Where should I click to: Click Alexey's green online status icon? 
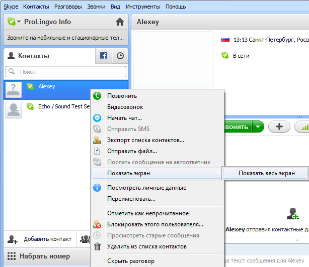pyautogui.click(x=30, y=86)
